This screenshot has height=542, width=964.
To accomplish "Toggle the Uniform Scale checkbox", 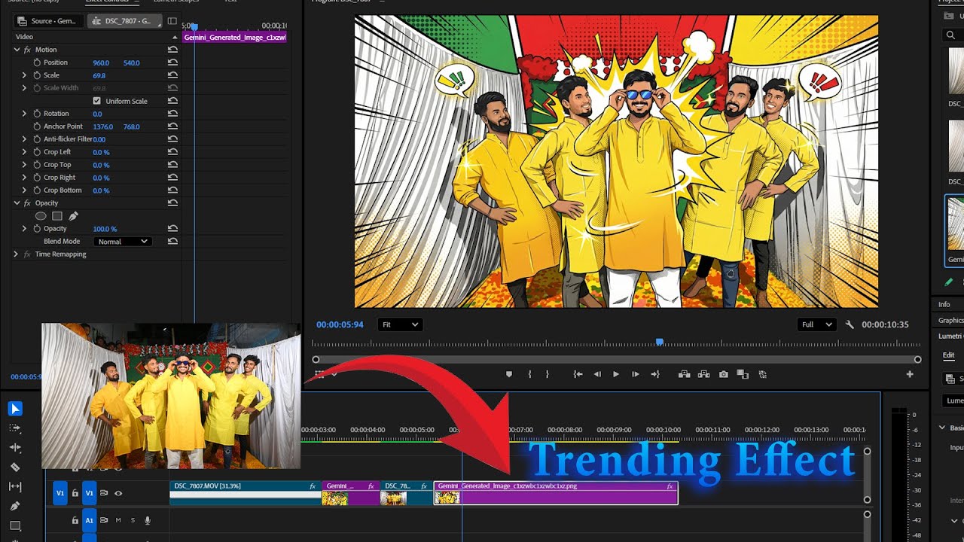I will click(96, 101).
